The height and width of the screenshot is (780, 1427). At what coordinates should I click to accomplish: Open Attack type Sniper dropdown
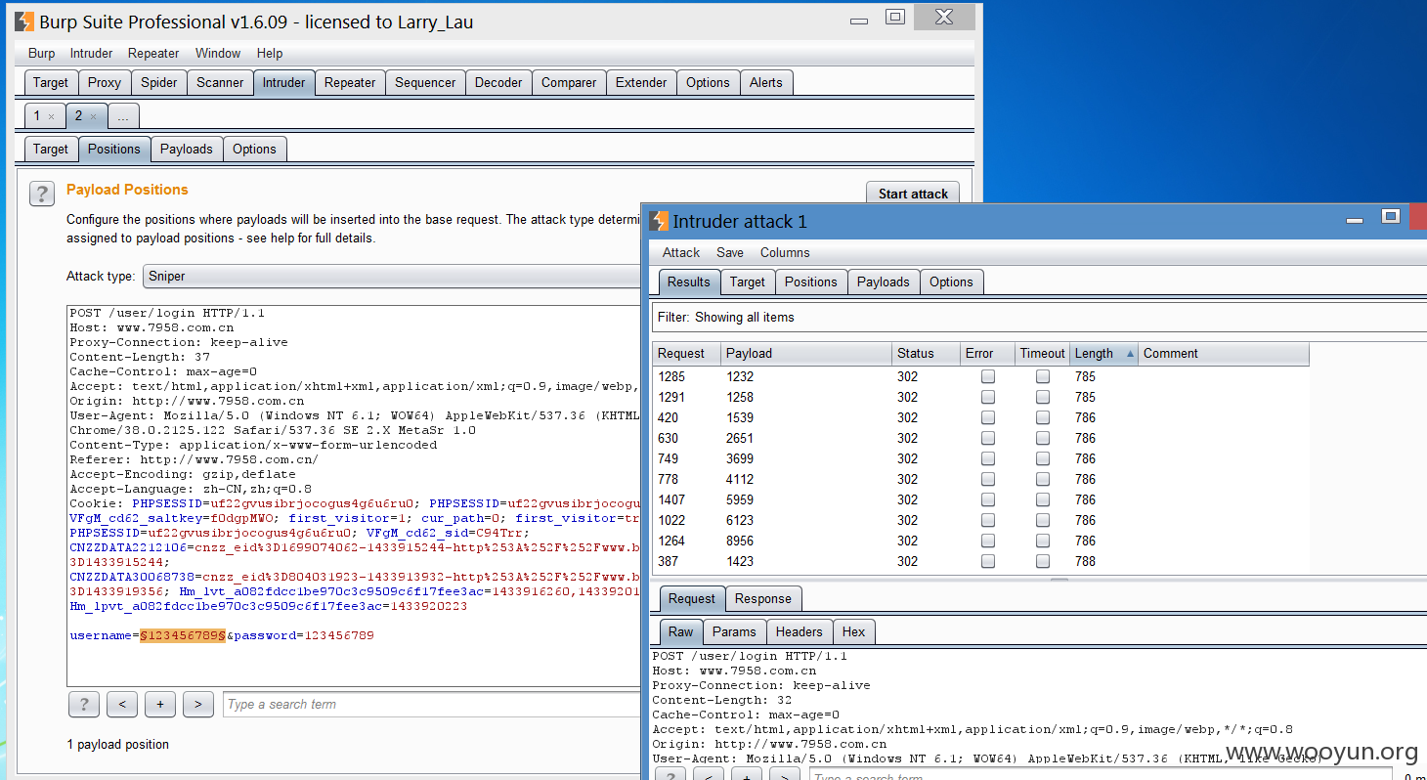click(391, 276)
